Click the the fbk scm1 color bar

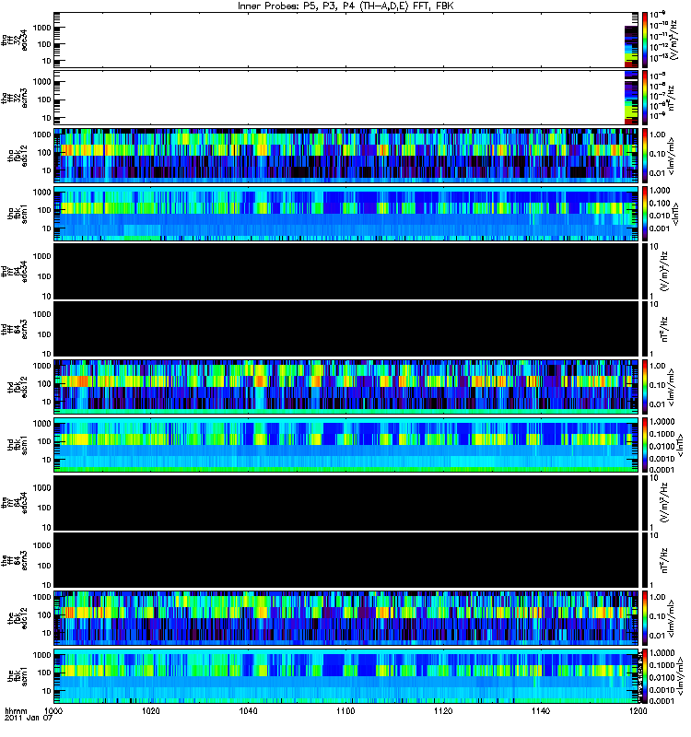(x=645, y=676)
